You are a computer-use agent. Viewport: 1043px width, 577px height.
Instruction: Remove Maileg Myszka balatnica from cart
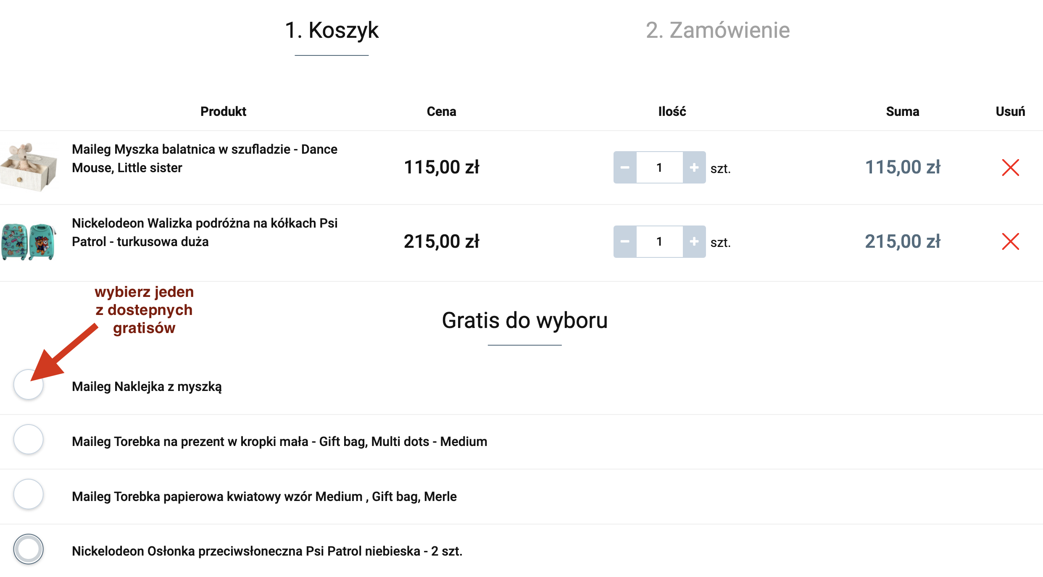pos(1010,168)
